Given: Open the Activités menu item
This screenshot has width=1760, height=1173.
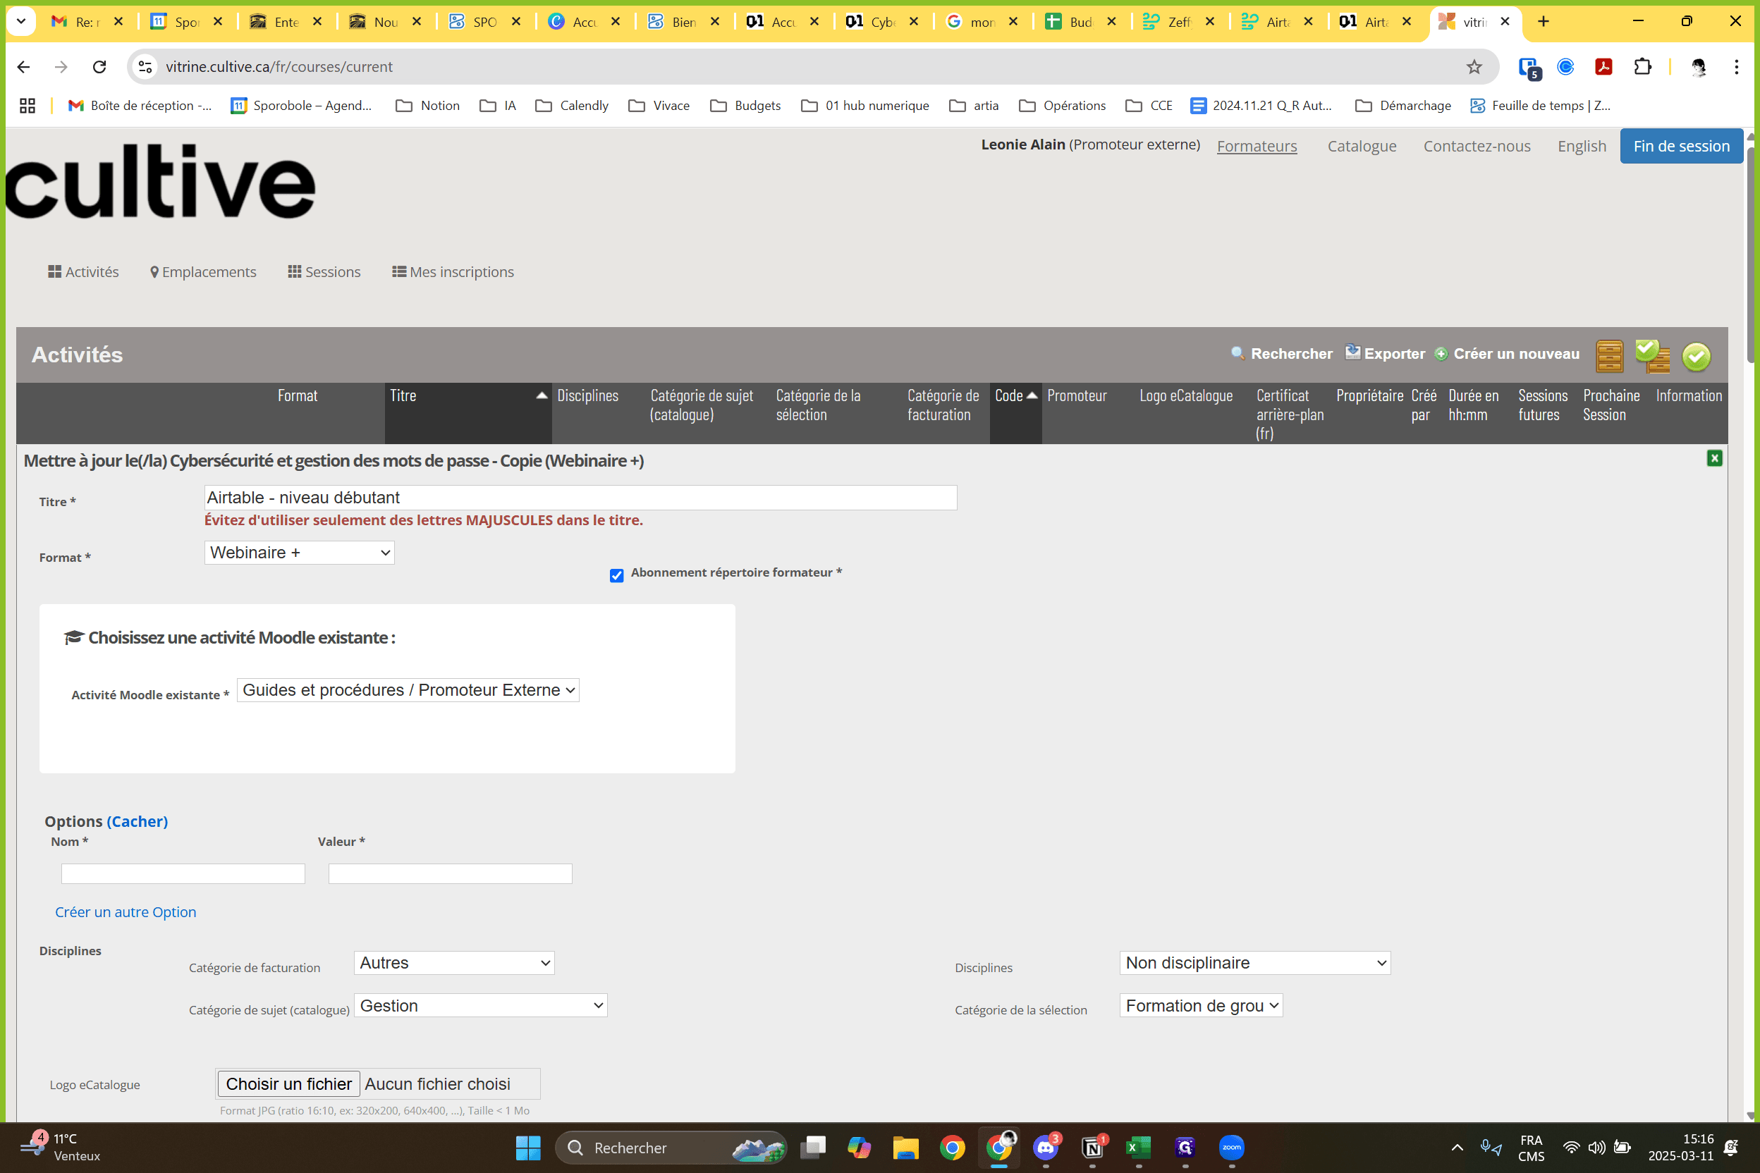Looking at the screenshot, I should pos(84,271).
